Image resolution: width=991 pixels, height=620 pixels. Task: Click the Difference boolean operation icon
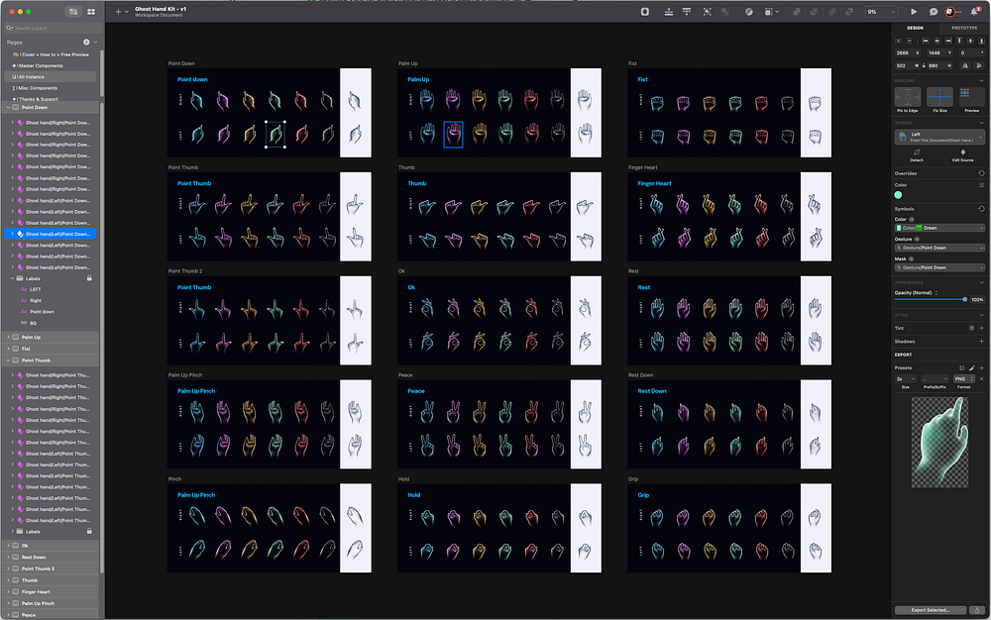[850, 11]
